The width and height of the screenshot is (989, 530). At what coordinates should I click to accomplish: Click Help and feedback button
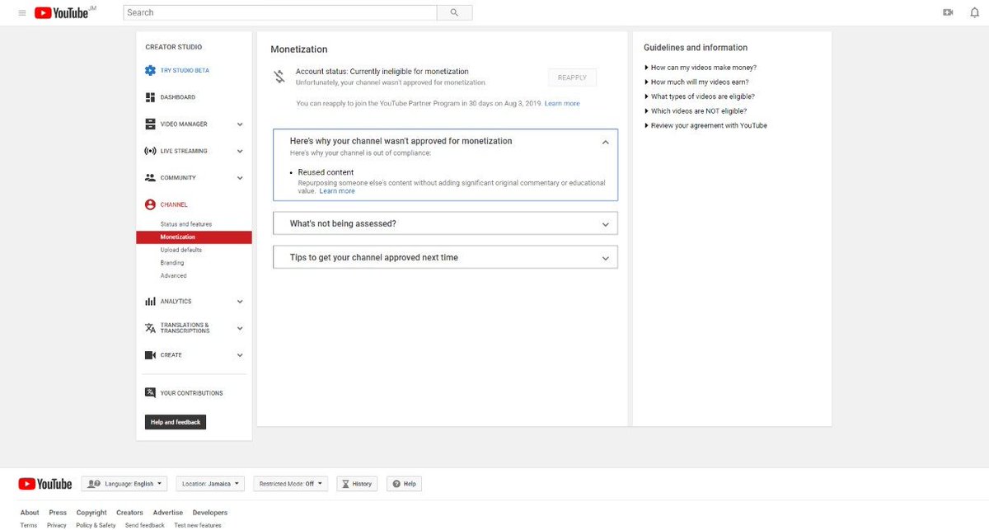pos(176,422)
